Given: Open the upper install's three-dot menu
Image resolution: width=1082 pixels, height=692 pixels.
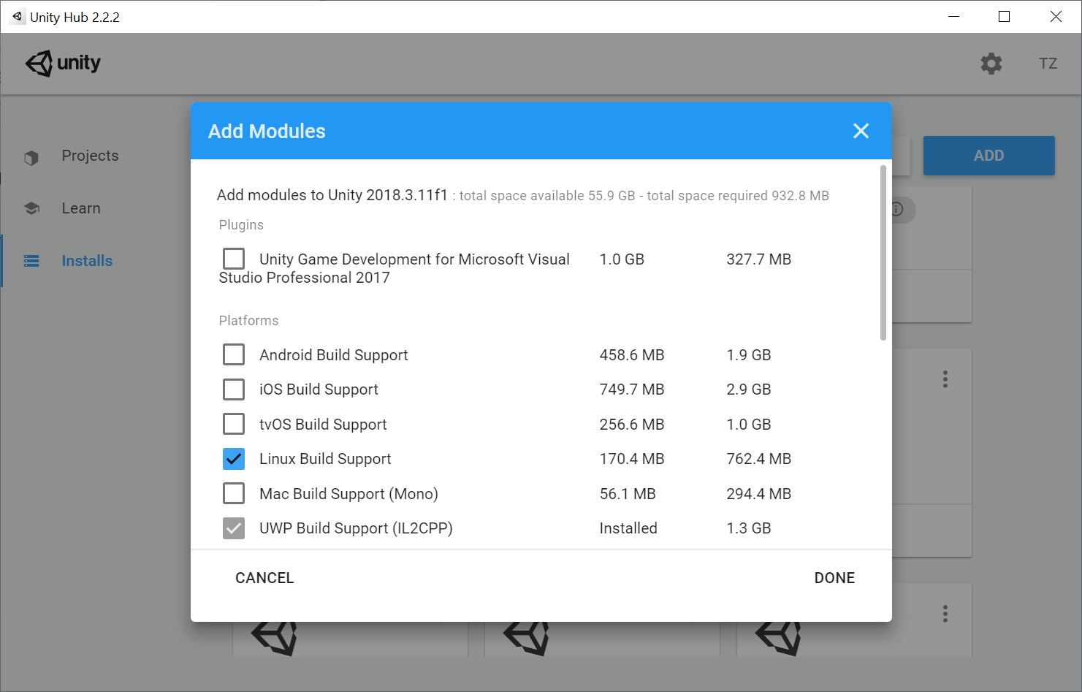Looking at the screenshot, I should point(945,379).
